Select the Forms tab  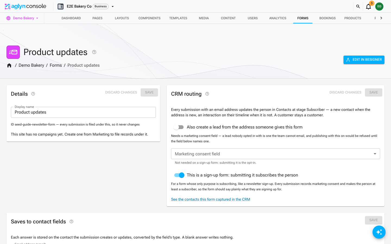(x=303, y=18)
